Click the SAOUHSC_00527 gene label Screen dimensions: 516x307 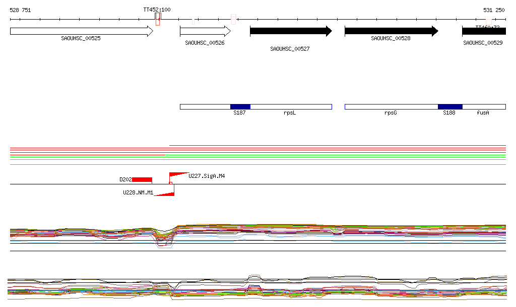point(290,49)
